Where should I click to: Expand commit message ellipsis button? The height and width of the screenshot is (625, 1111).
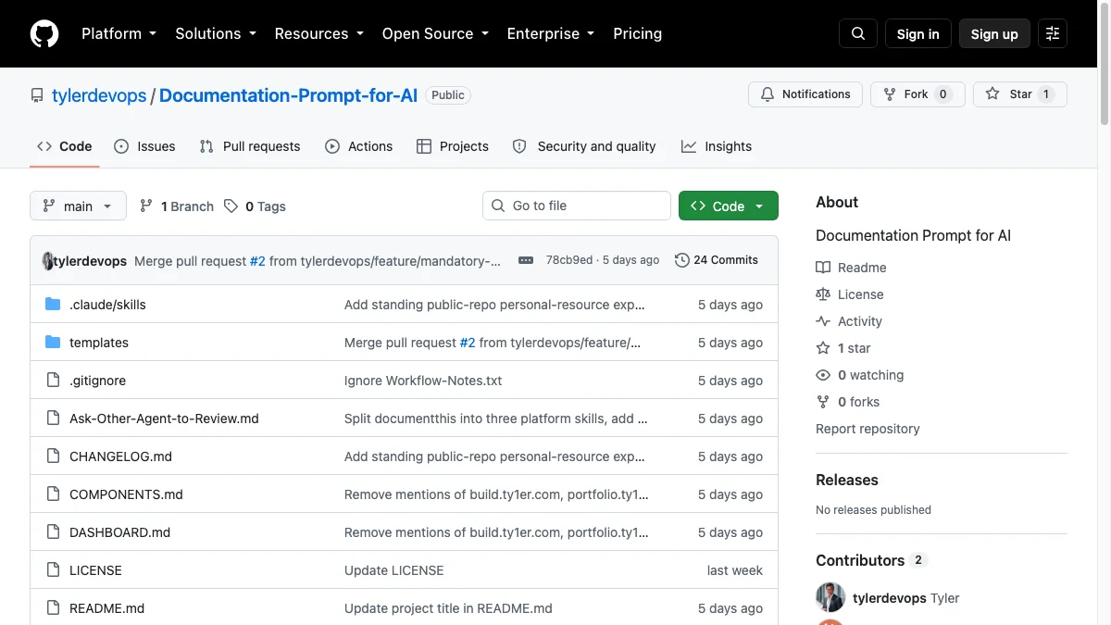(x=526, y=260)
